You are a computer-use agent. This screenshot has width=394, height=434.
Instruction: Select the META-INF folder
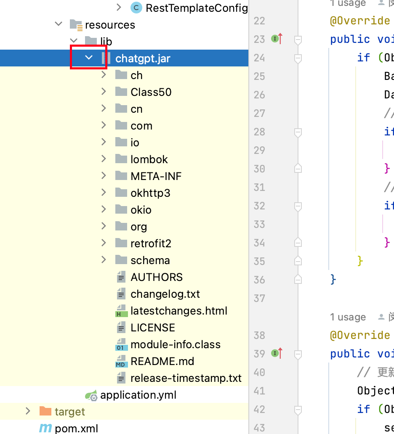(x=156, y=176)
